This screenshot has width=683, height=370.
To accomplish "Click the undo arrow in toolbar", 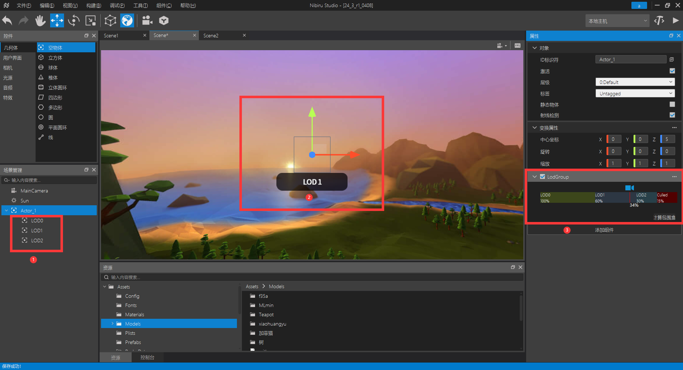I will (x=7, y=21).
